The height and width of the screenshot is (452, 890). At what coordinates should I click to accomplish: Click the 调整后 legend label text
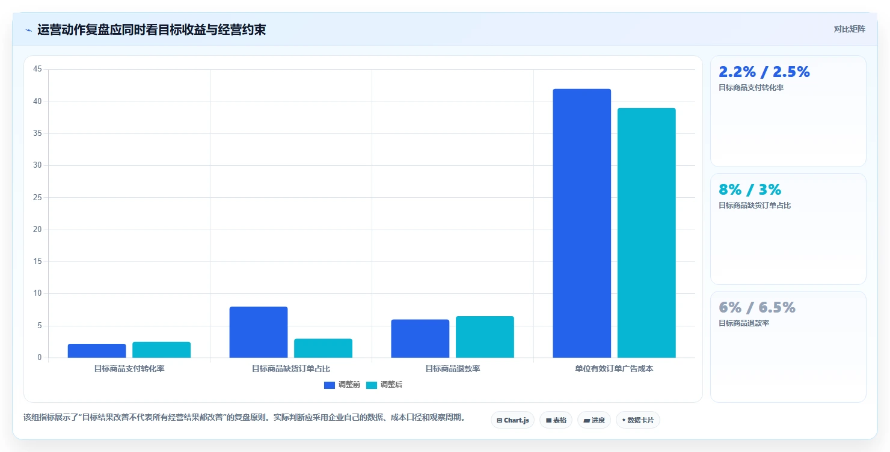pyautogui.click(x=391, y=385)
